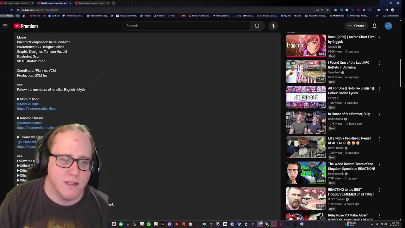The image size is (405, 228).
Task: Click 'Environment CG Designer: okina' text
Action: [40, 47]
